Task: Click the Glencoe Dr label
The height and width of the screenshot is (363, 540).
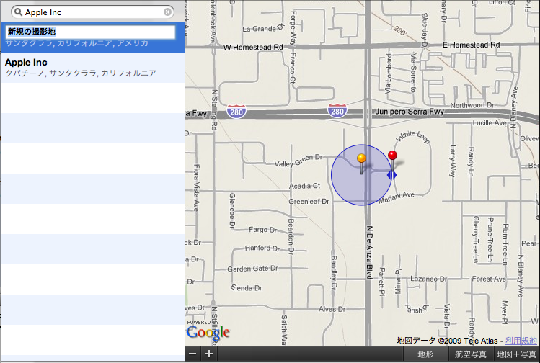Action: pos(232,211)
